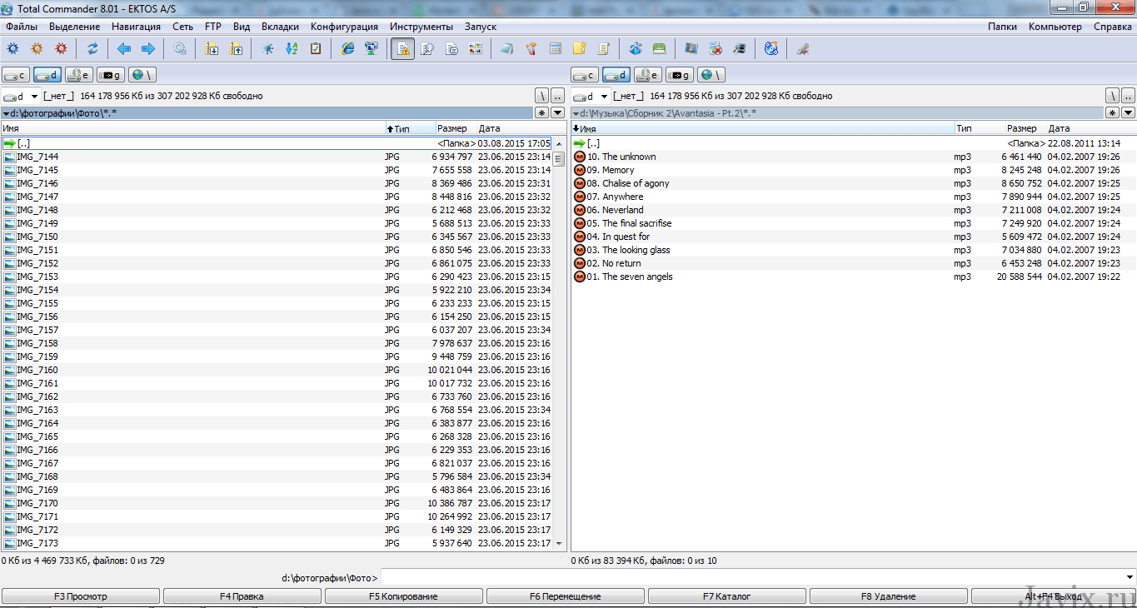Select 01. The seven angels file
Viewport: 1137px width, 608px height.
tap(853, 277)
